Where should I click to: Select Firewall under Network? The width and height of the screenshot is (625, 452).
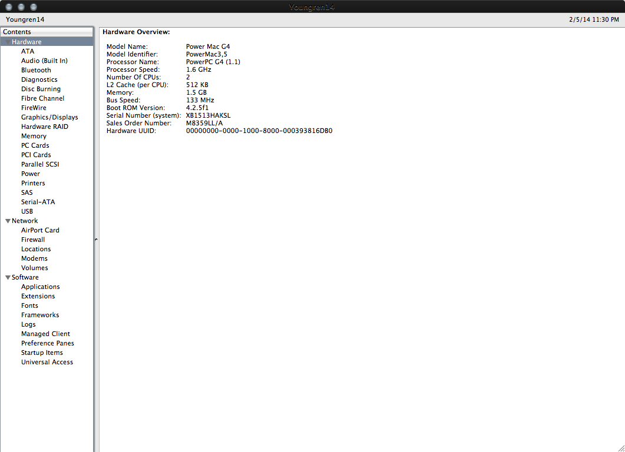(32, 240)
